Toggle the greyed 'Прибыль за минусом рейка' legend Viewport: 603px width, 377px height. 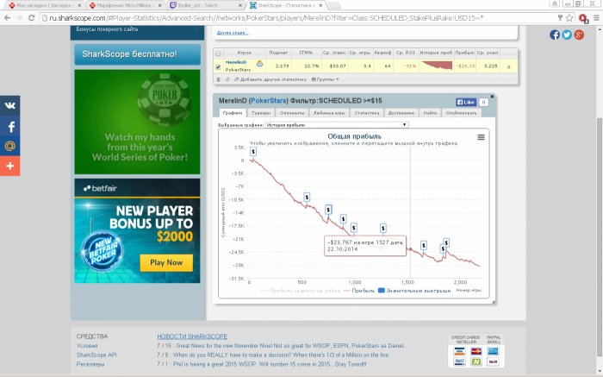tap(301, 291)
